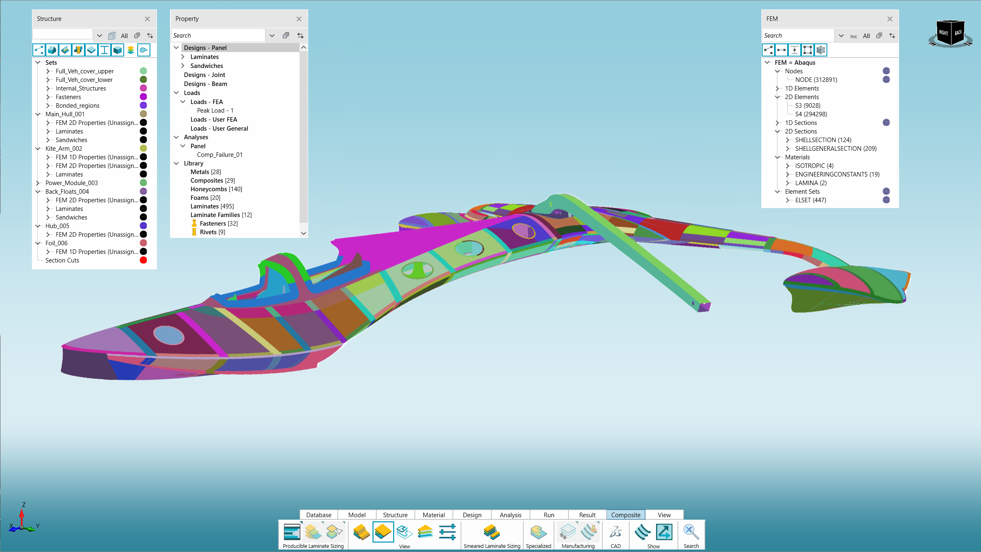This screenshot has height=552, width=981.
Task: Click the Right face of the view cube
Action: click(x=943, y=33)
